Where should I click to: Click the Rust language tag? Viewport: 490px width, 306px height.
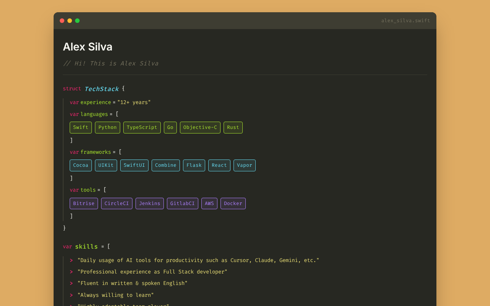pyautogui.click(x=233, y=127)
